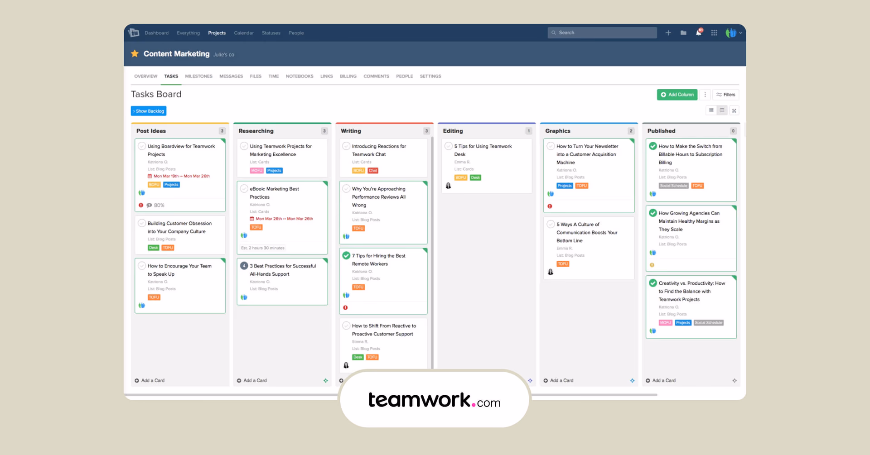The image size is (870, 455).
Task: Select the board view toggle
Action: pos(721,110)
